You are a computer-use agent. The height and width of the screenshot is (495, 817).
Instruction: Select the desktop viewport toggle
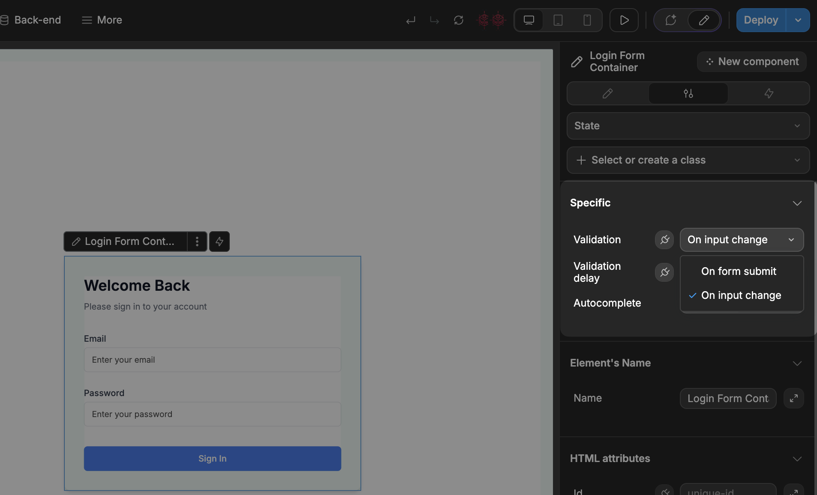click(x=529, y=20)
